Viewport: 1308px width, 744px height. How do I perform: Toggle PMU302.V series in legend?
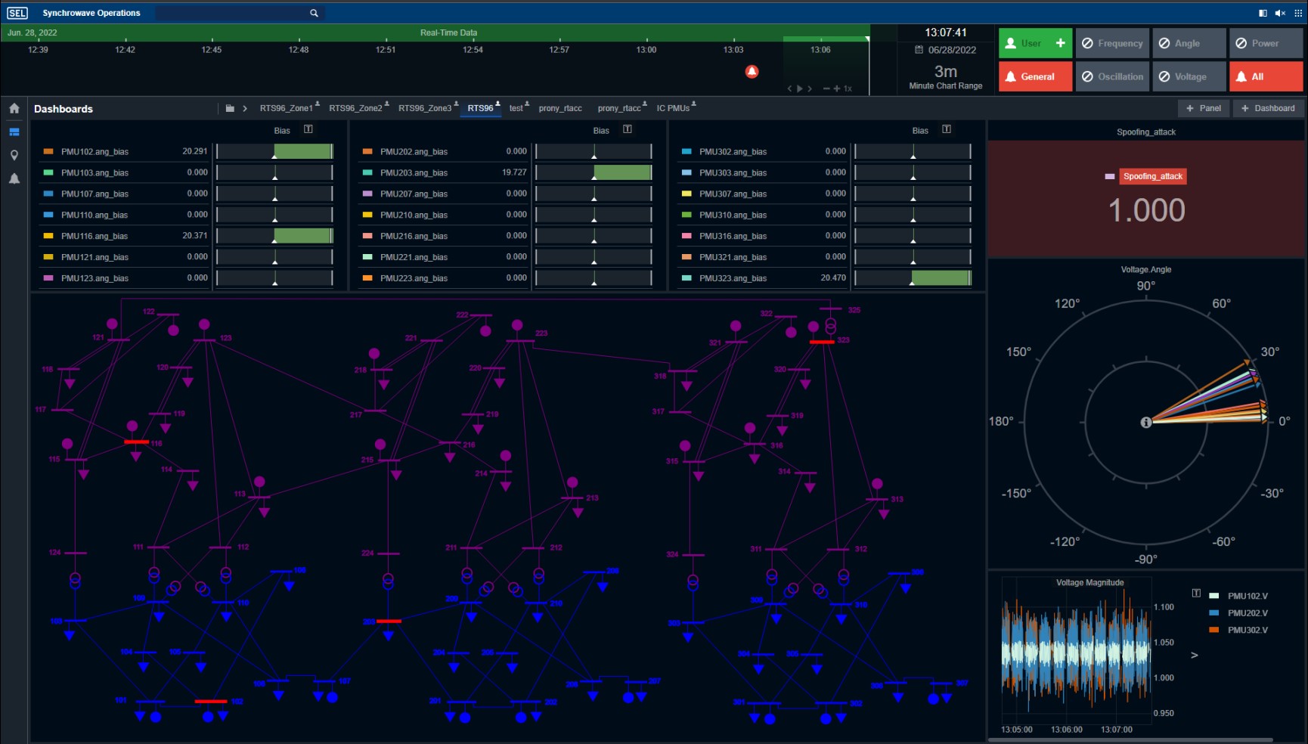pyautogui.click(x=1239, y=630)
